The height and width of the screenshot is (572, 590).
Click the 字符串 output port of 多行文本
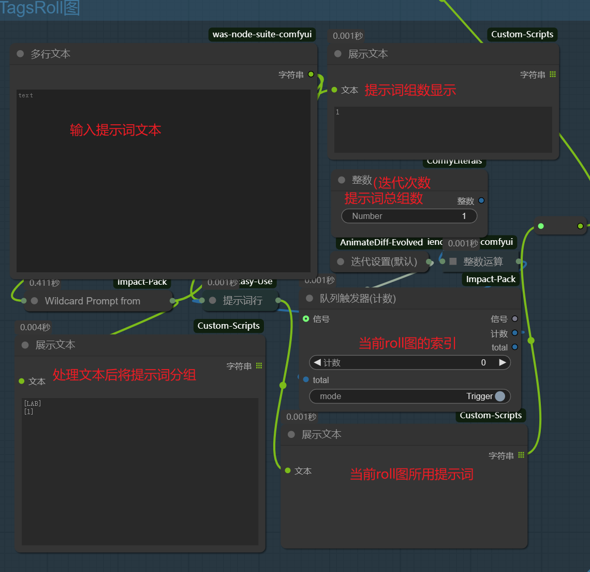(311, 75)
